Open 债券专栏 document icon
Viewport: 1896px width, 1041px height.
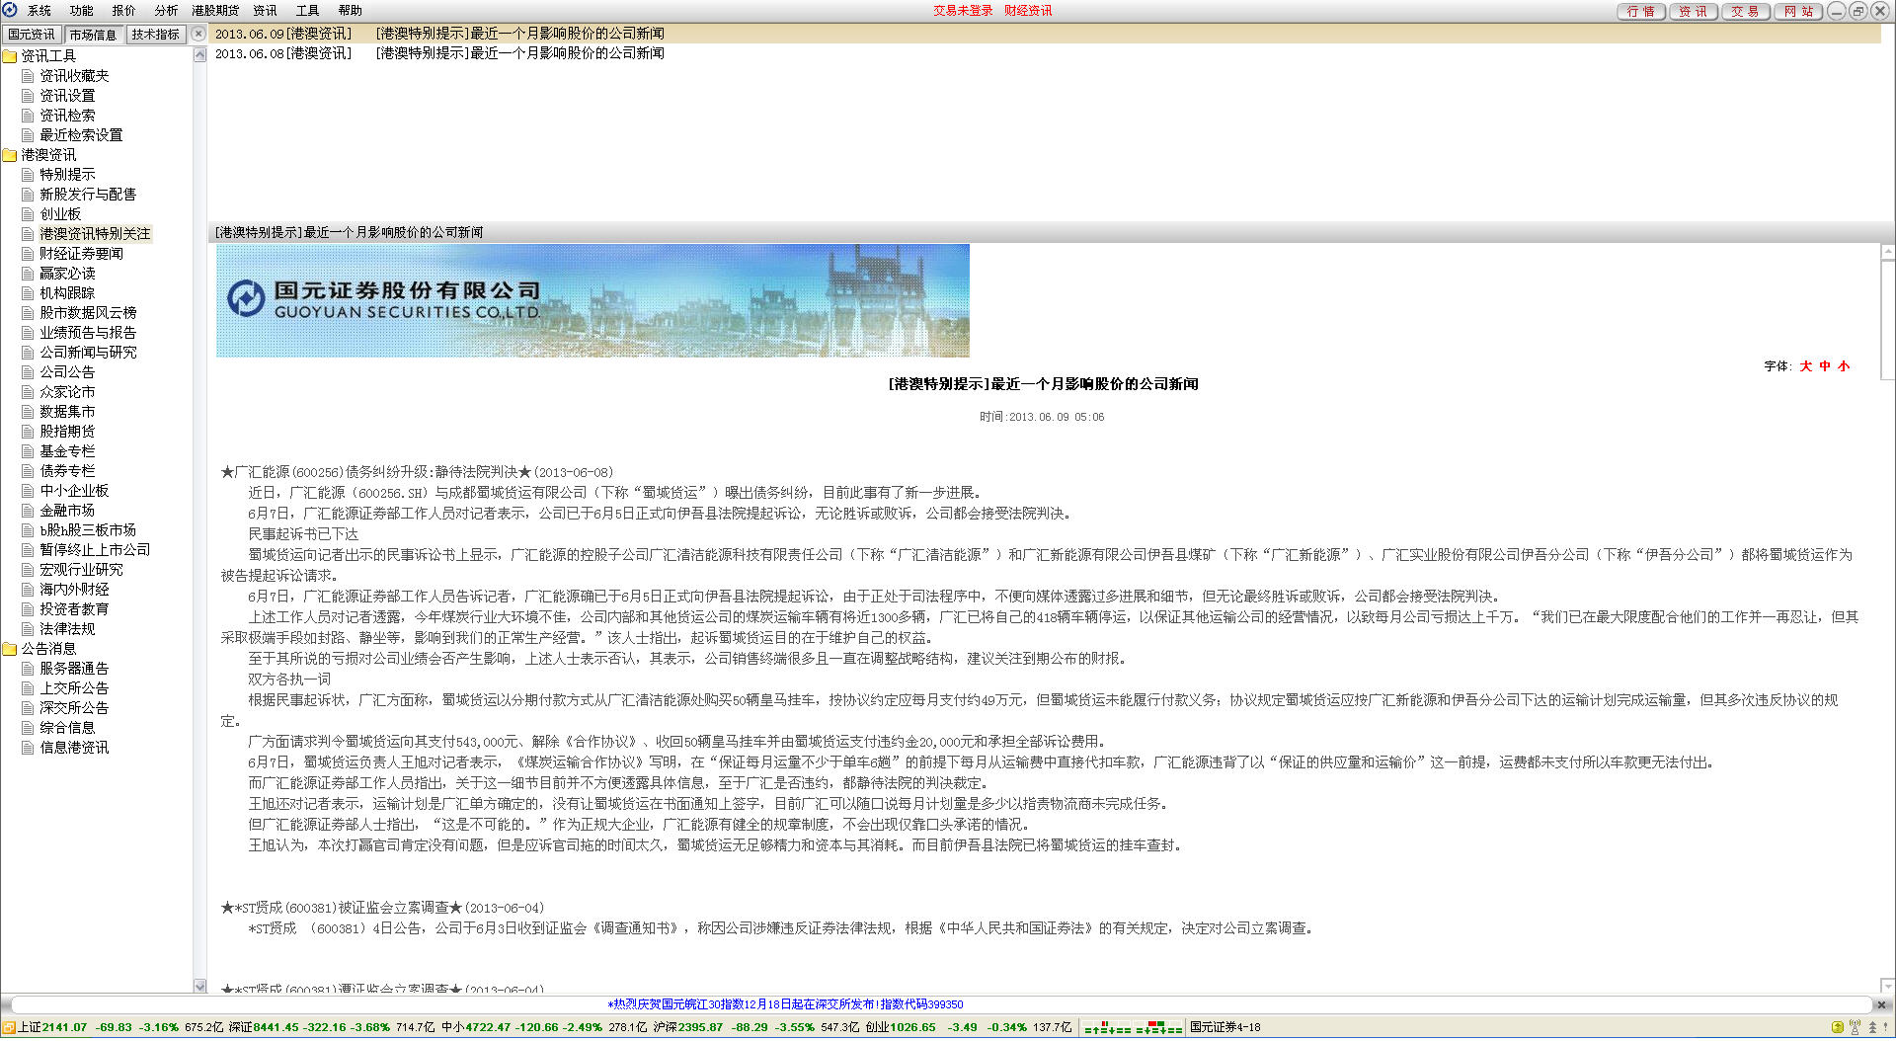point(28,471)
